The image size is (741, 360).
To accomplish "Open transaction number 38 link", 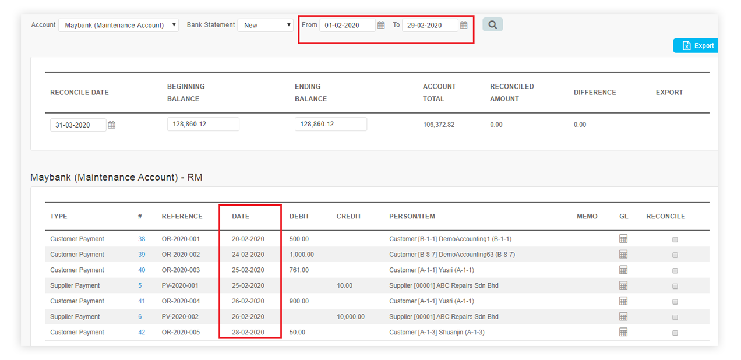I will [x=142, y=239].
